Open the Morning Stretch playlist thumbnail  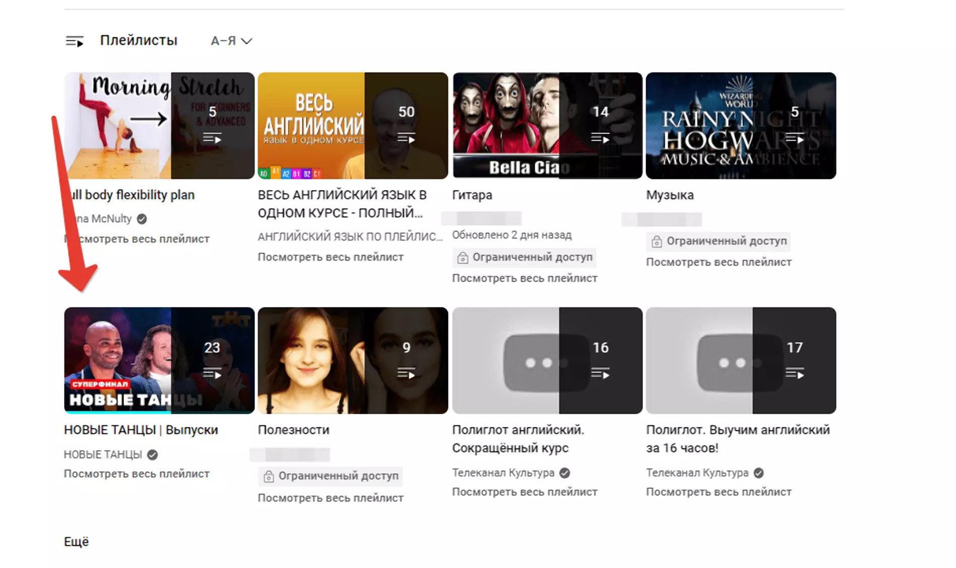click(x=159, y=125)
